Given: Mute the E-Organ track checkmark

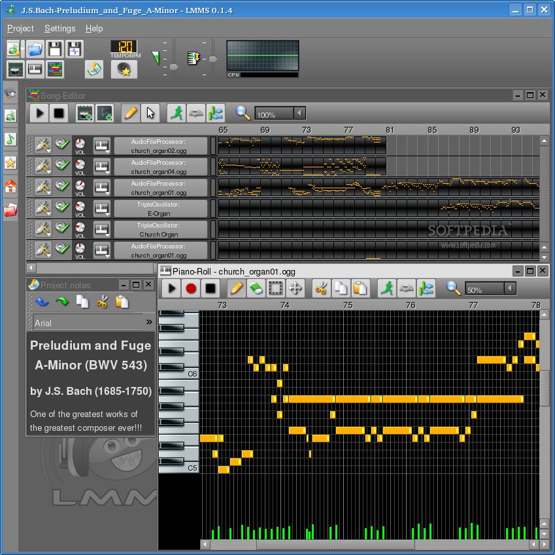Looking at the screenshot, I should [62, 207].
